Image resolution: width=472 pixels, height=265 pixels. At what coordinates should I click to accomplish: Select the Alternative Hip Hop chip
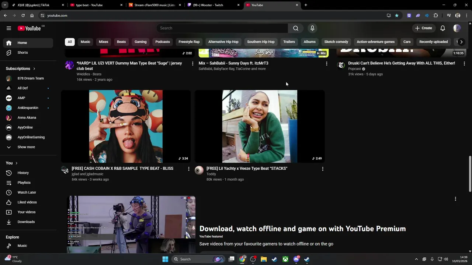tap(223, 42)
